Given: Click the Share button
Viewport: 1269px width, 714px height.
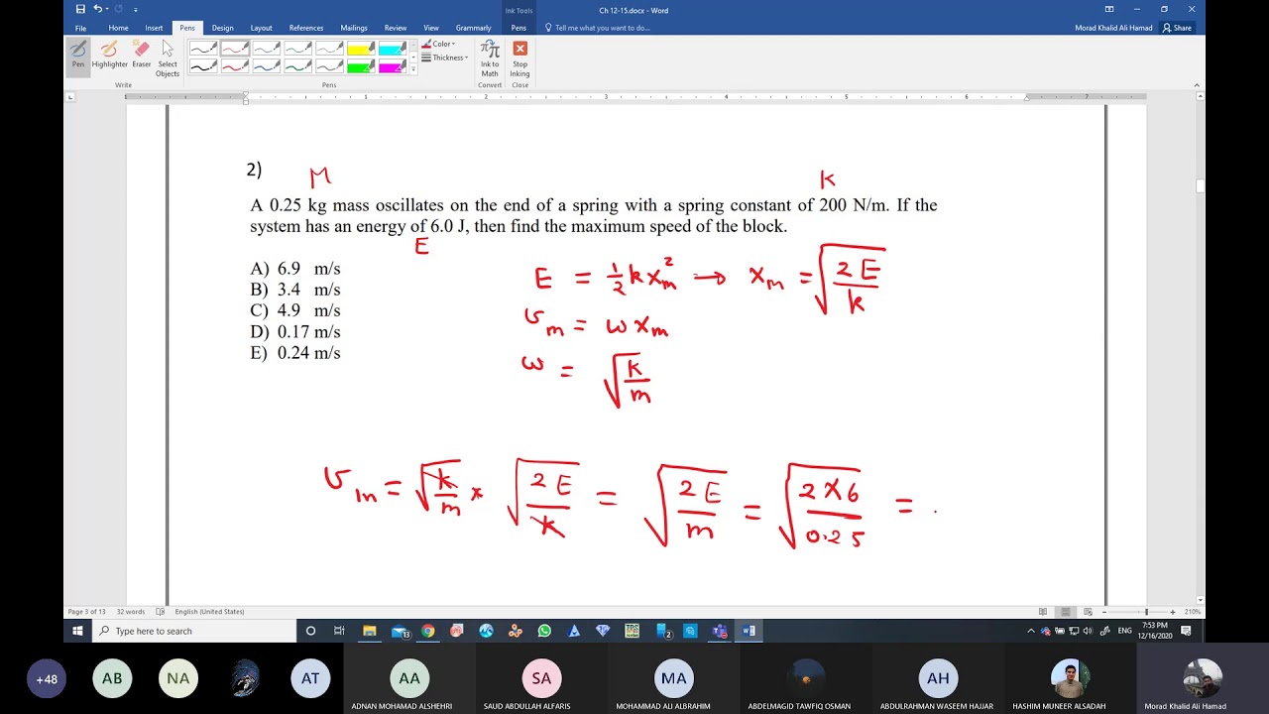Looking at the screenshot, I should (x=1177, y=28).
